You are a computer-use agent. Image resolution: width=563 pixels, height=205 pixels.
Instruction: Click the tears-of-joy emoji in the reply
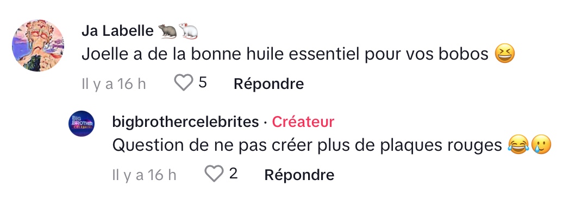[x=519, y=145]
